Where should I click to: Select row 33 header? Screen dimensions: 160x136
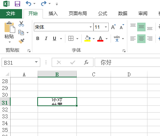coord(5,116)
